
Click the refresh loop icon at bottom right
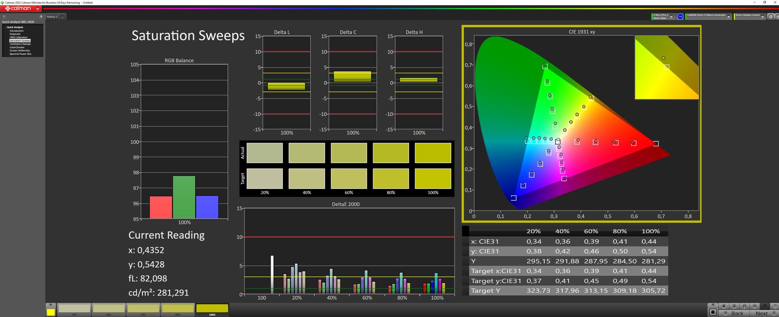tap(765, 306)
